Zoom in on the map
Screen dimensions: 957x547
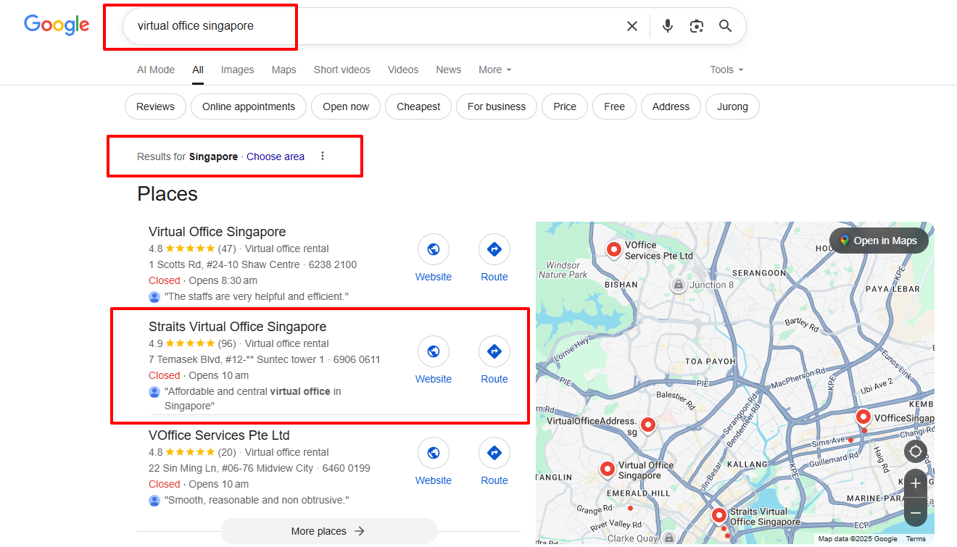[916, 483]
